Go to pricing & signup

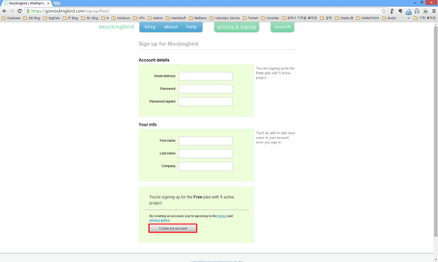coord(237,27)
